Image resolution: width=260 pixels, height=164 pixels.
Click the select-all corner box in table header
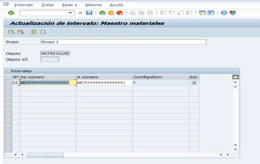click(x=8, y=77)
